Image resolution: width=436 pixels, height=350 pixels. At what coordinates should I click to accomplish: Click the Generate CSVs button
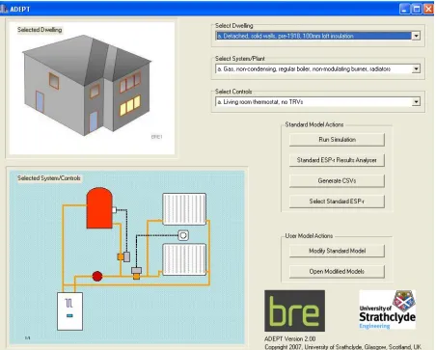coord(337,180)
